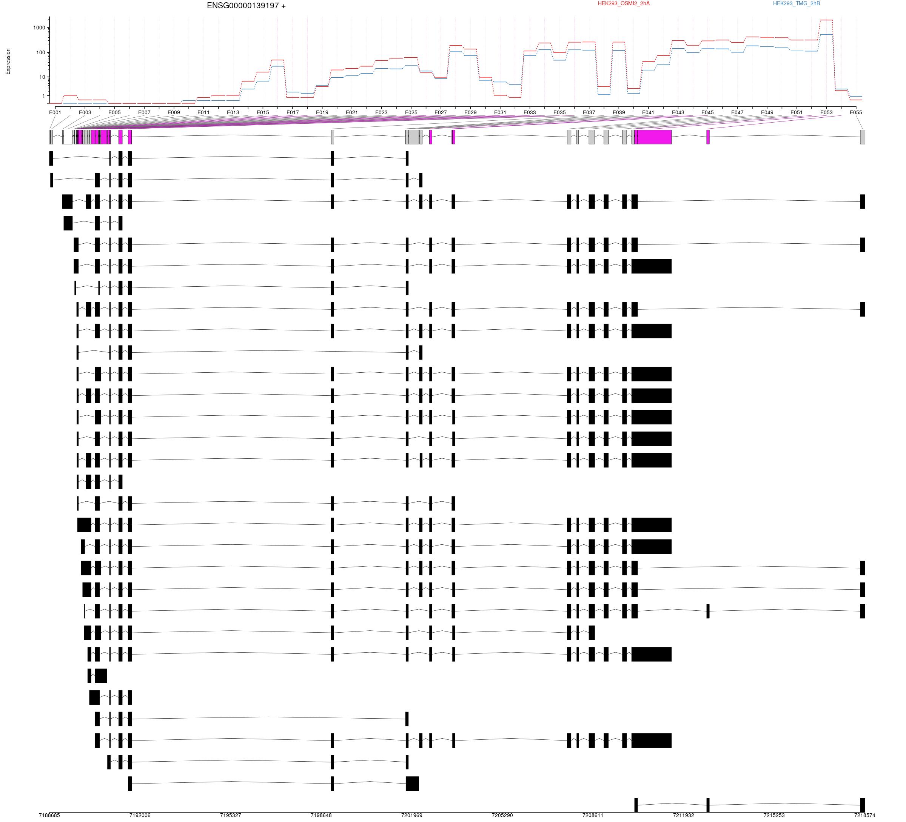906x822 pixels.
Task: Click exon bin label E023
Action: (382, 113)
